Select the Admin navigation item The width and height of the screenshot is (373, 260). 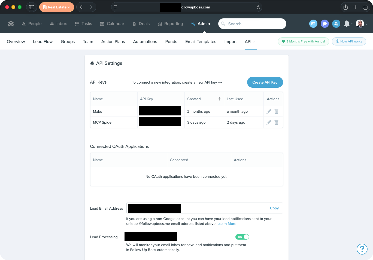(x=201, y=24)
